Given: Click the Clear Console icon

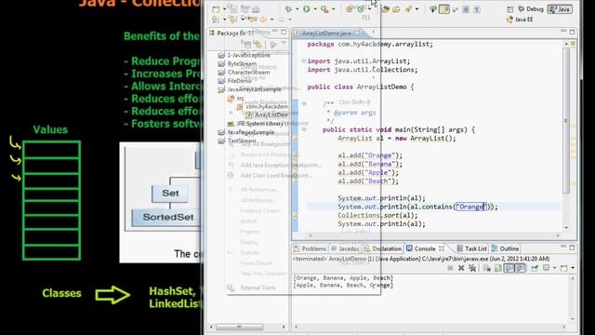Looking at the screenshot, I should (x=487, y=268).
